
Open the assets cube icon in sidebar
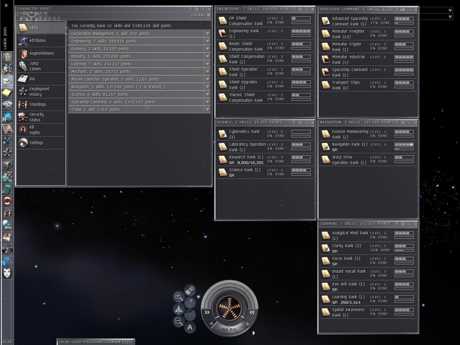click(7, 165)
